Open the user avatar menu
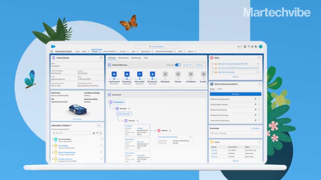This screenshot has height=180, width=321. click(260, 46)
